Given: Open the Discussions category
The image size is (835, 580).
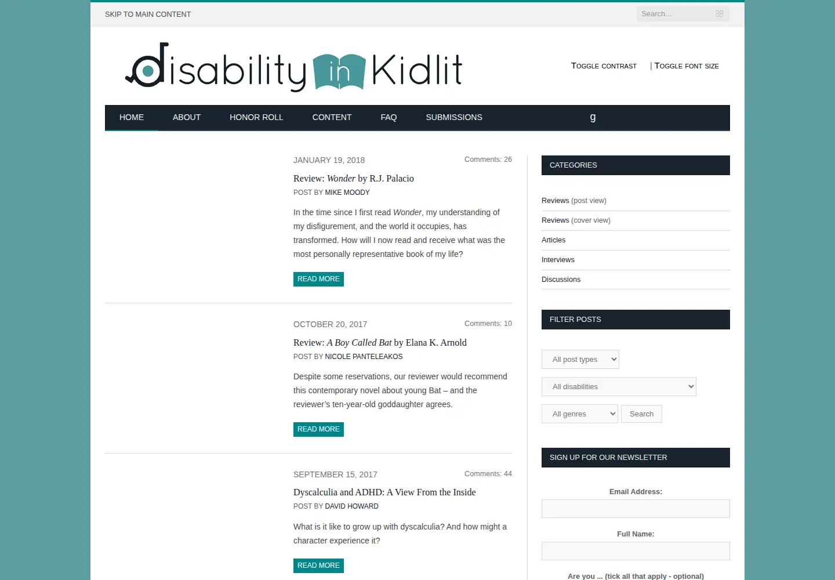Looking at the screenshot, I should [561, 280].
